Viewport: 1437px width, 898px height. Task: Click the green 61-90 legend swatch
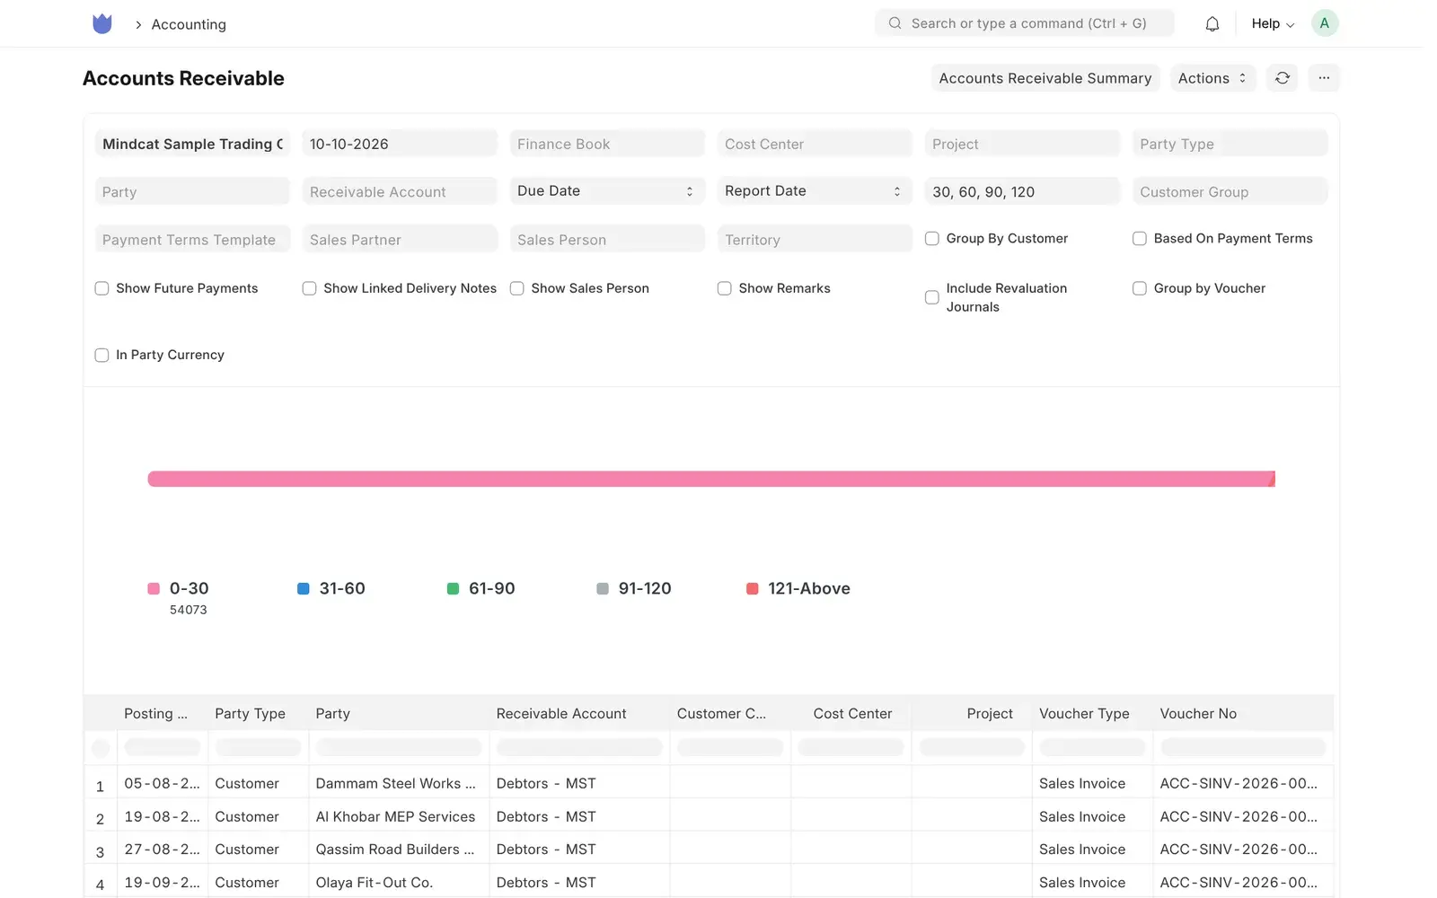453,589
